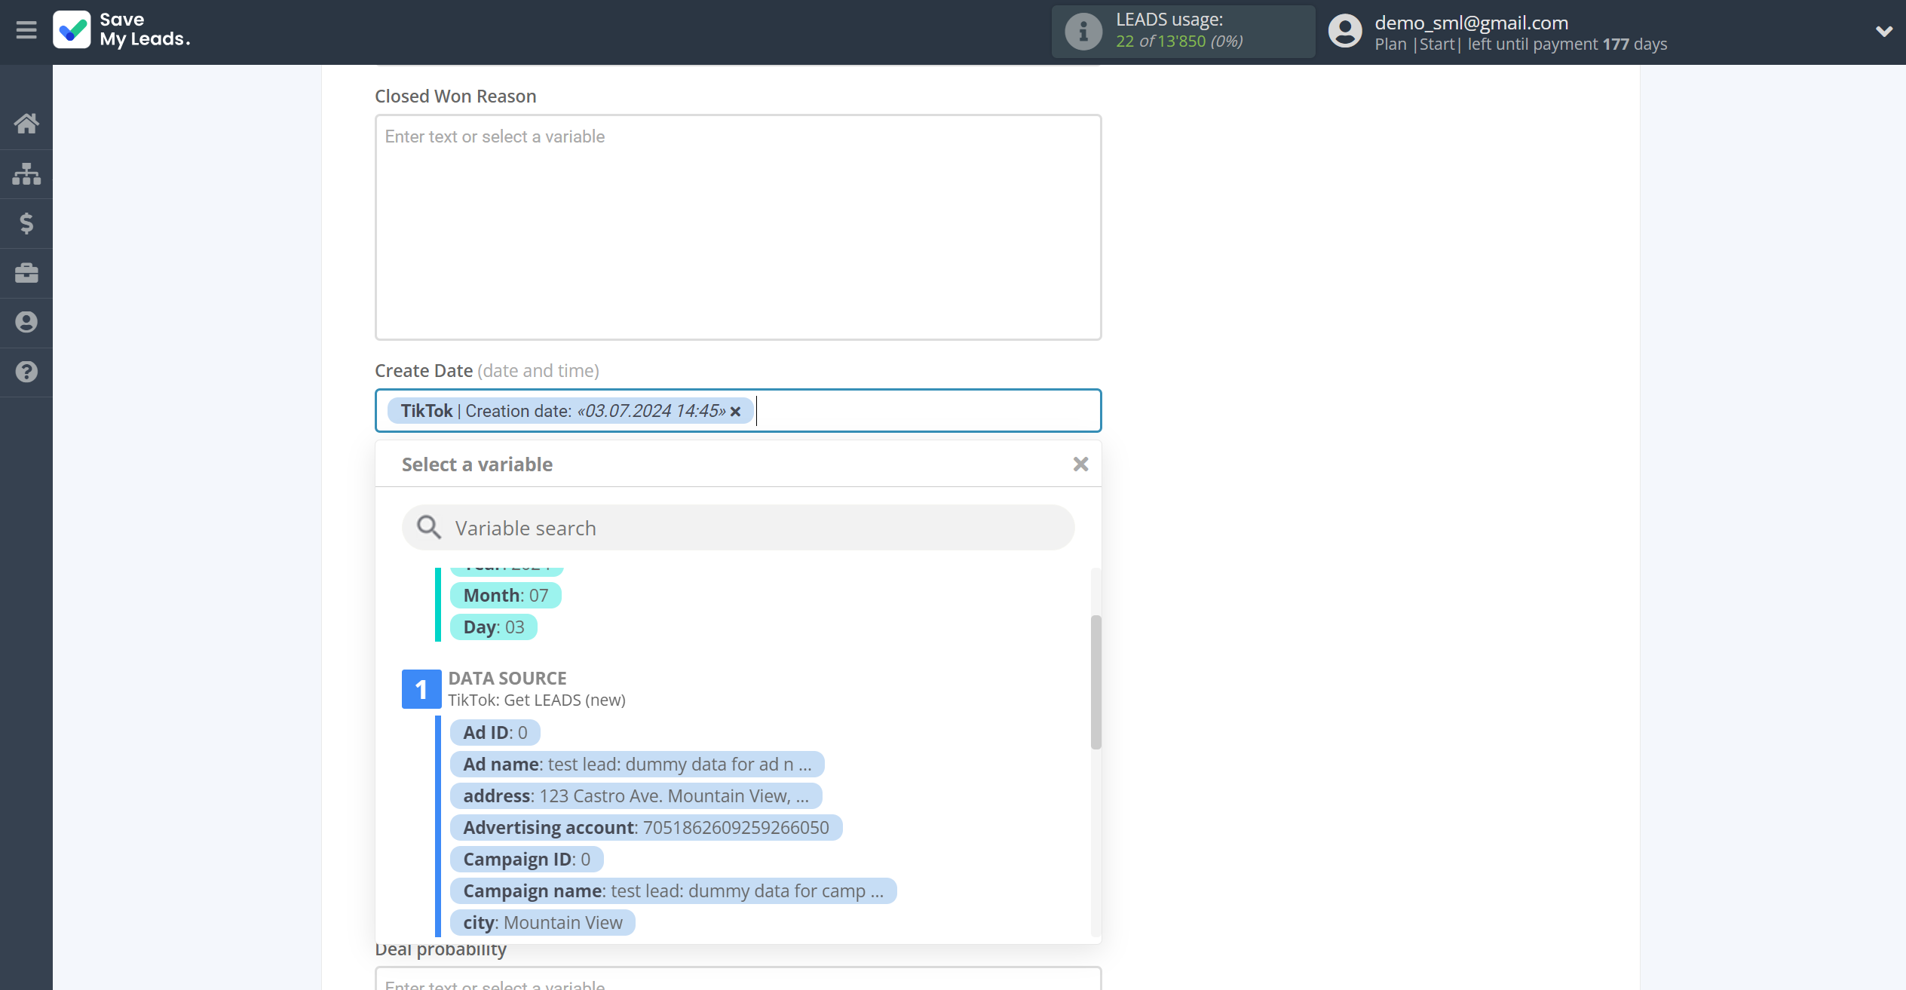Focus the Variable search field
This screenshot has height=990, width=1906.
click(738, 528)
